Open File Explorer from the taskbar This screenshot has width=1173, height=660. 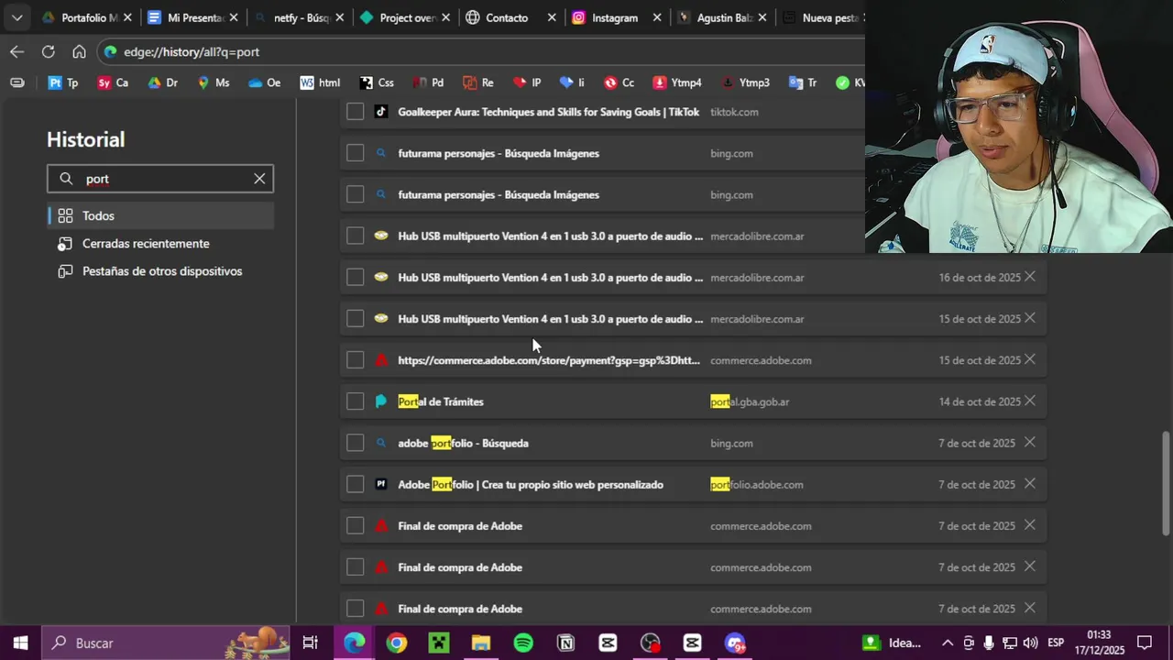click(x=481, y=643)
